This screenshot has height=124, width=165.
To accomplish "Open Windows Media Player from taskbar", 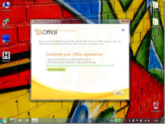I will click(28, 120).
